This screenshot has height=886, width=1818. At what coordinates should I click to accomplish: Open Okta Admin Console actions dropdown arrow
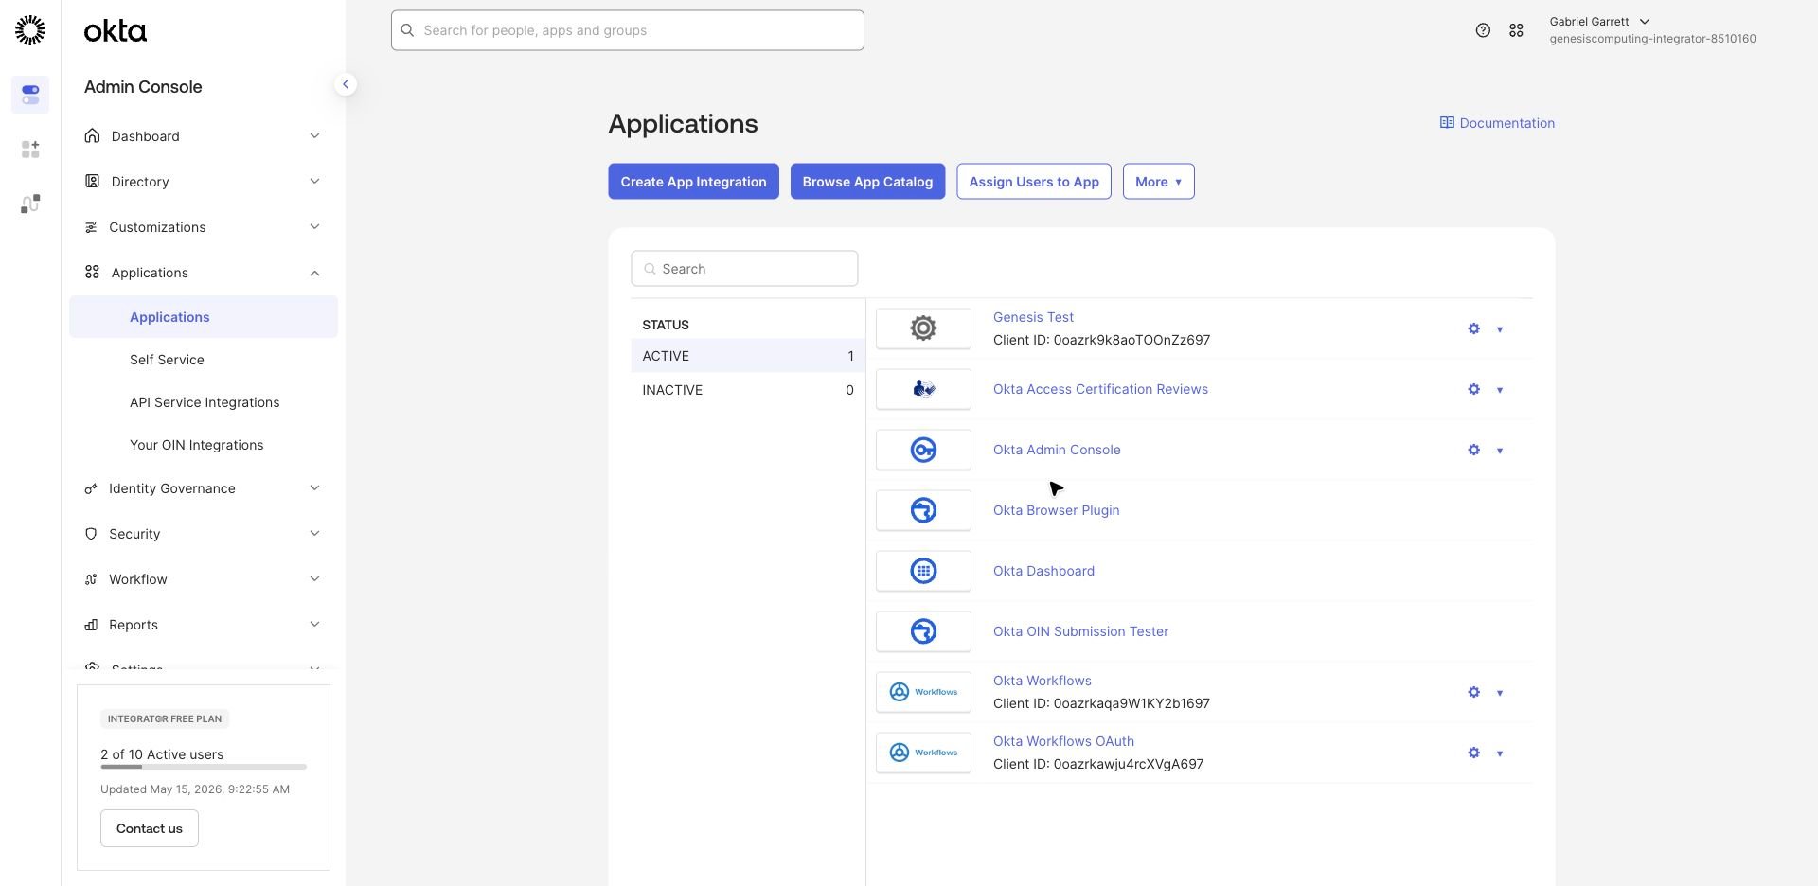click(x=1500, y=451)
